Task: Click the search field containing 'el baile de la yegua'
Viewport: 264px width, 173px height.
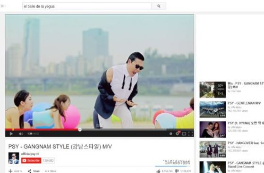Action: coord(87,6)
